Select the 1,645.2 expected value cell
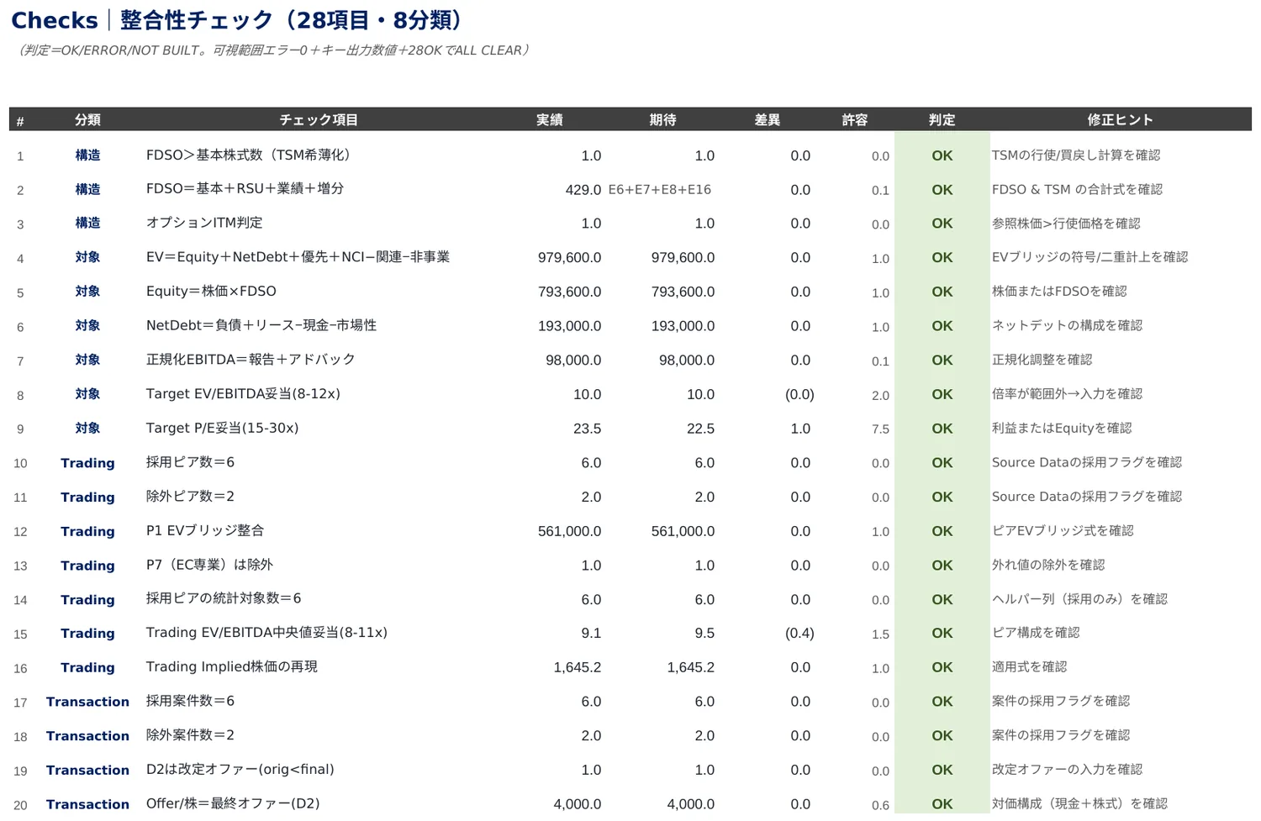Image resolution: width=1261 pixels, height=821 pixels. 690,668
